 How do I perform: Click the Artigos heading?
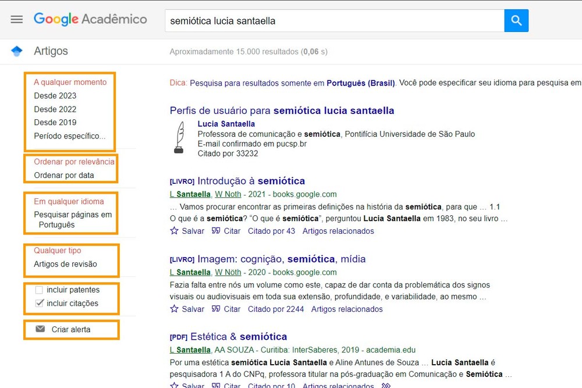(x=51, y=51)
